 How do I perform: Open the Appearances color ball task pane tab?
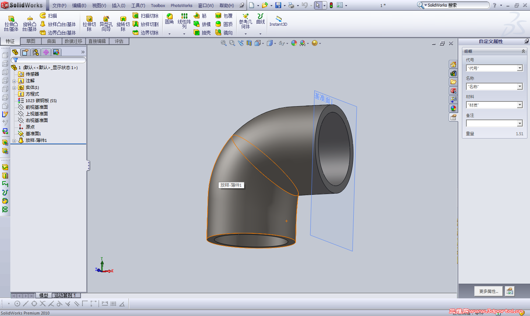point(453,108)
